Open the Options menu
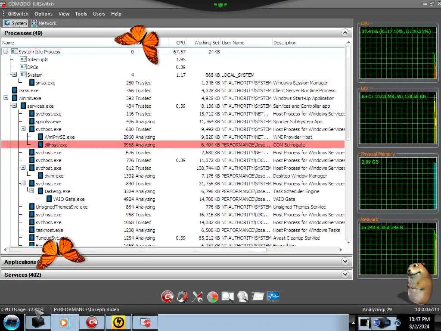Screen dimensions: 441x331 [43, 14]
